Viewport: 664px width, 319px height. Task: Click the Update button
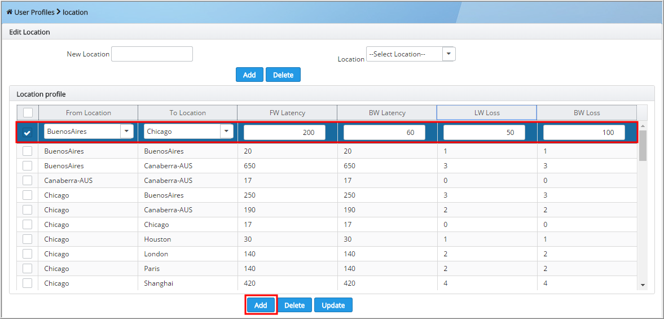click(x=333, y=305)
